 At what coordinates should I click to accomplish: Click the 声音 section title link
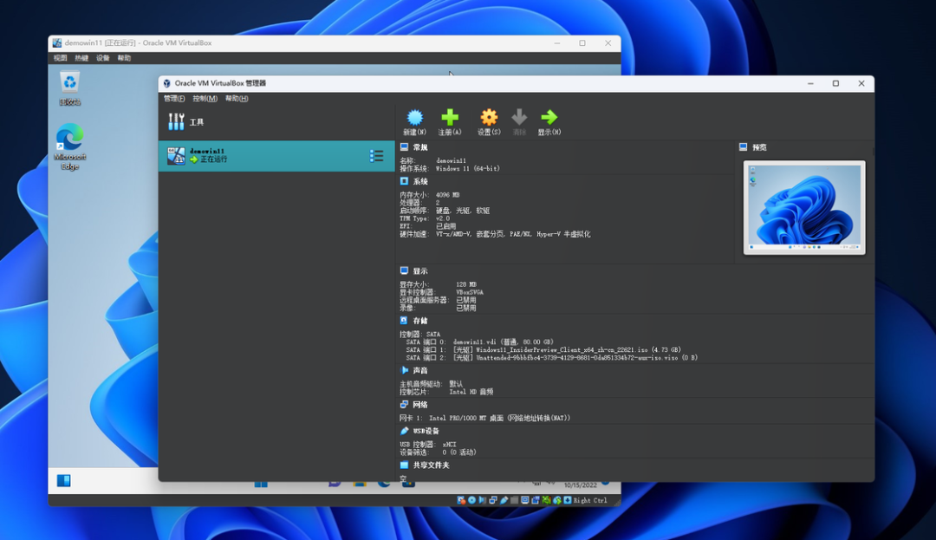[420, 370]
